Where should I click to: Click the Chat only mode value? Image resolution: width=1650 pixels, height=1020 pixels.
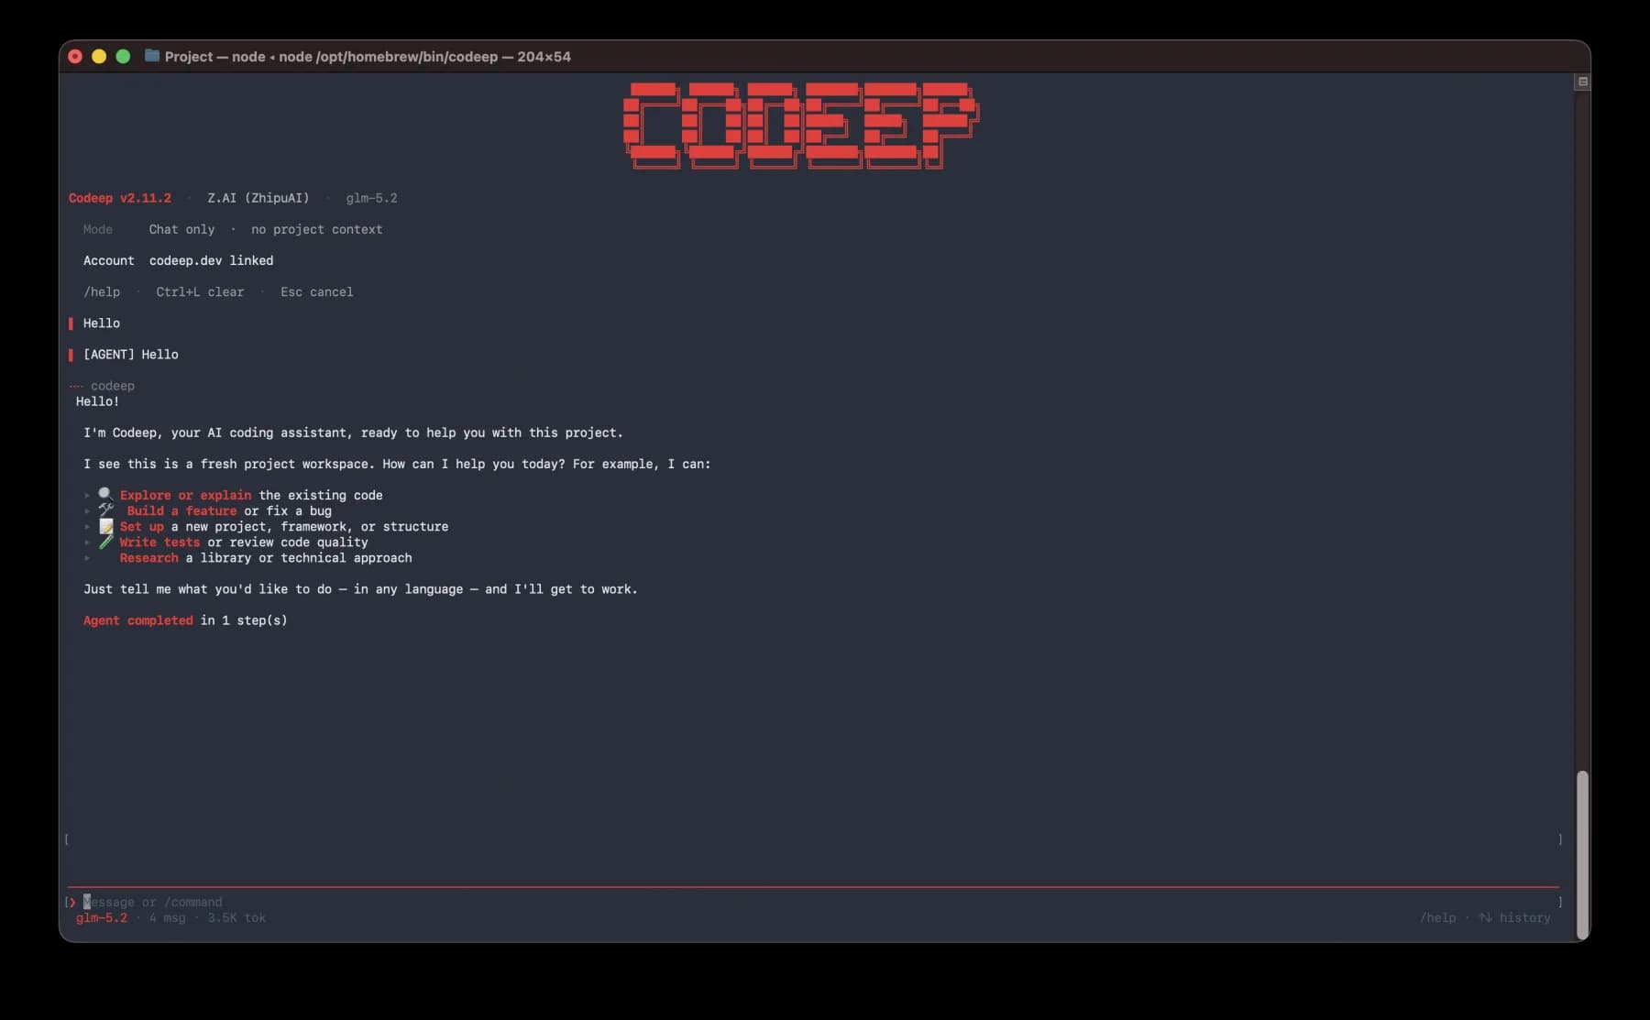(181, 229)
